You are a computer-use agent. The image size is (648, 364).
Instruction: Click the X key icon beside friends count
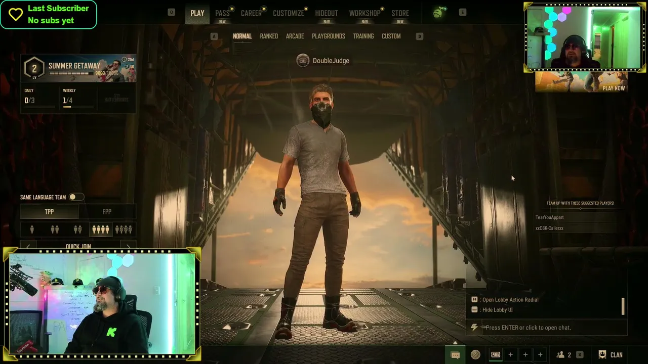[x=580, y=355]
